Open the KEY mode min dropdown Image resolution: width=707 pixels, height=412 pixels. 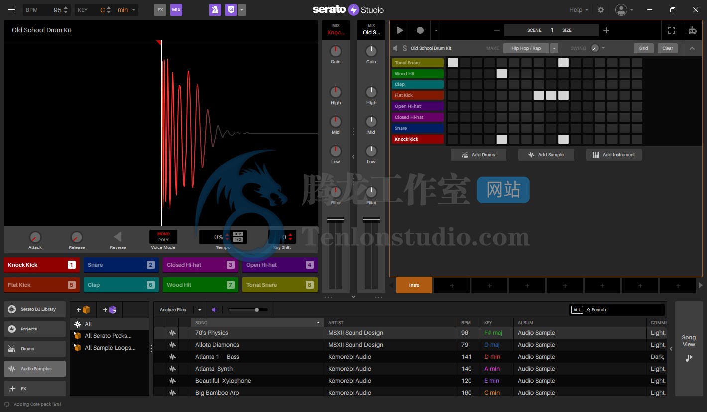pos(127,10)
